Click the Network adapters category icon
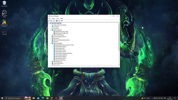178x100 pixels. point(53,43)
